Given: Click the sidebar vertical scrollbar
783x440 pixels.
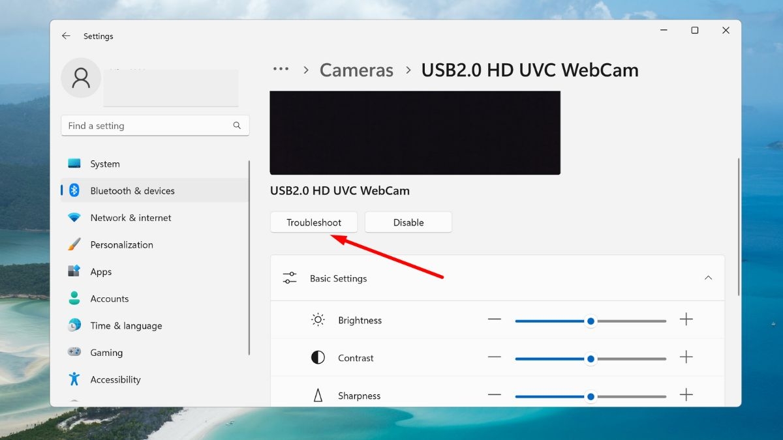Looking at the screenshot, I should (249, 257).
